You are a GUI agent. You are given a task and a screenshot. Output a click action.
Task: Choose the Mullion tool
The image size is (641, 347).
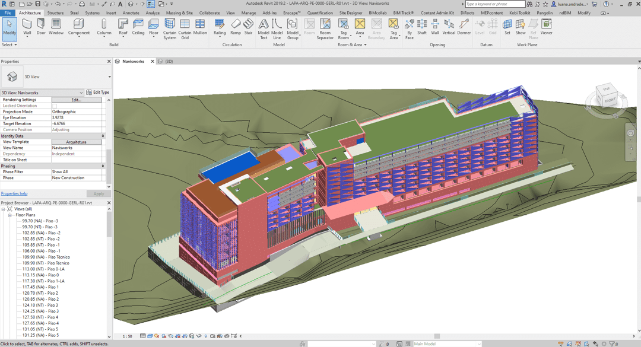coord(200,27)
